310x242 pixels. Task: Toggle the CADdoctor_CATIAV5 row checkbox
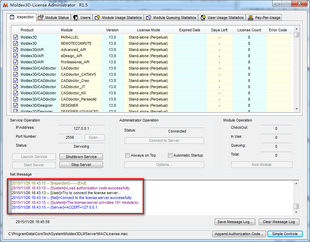[15, 74]
